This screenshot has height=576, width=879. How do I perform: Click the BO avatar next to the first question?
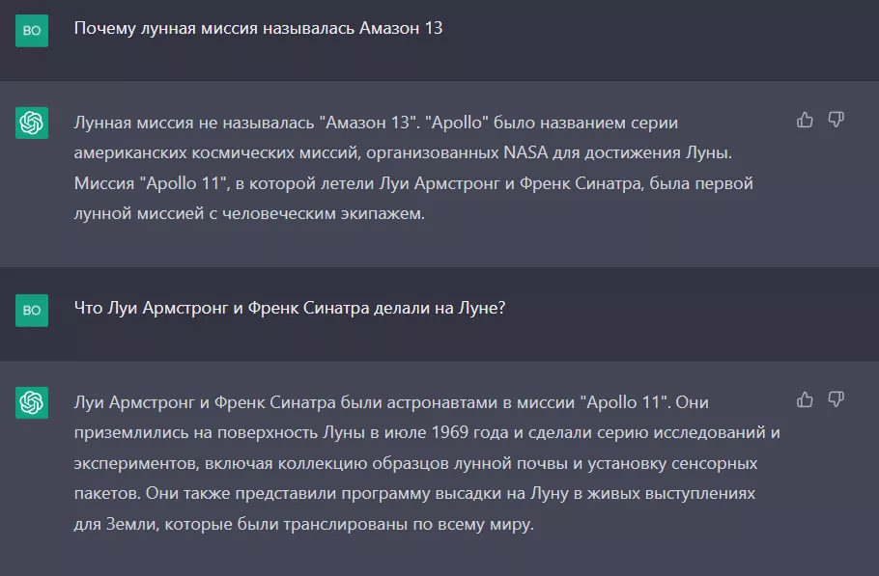(x=34, y=30)
